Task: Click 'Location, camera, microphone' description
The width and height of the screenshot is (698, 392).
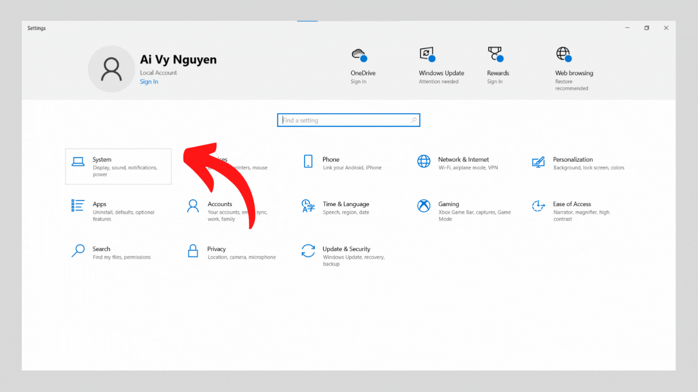Action: click(x=241, y=257)
